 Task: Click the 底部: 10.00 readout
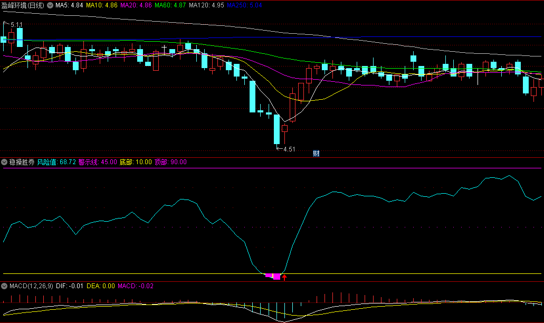(x=136, y=162)
